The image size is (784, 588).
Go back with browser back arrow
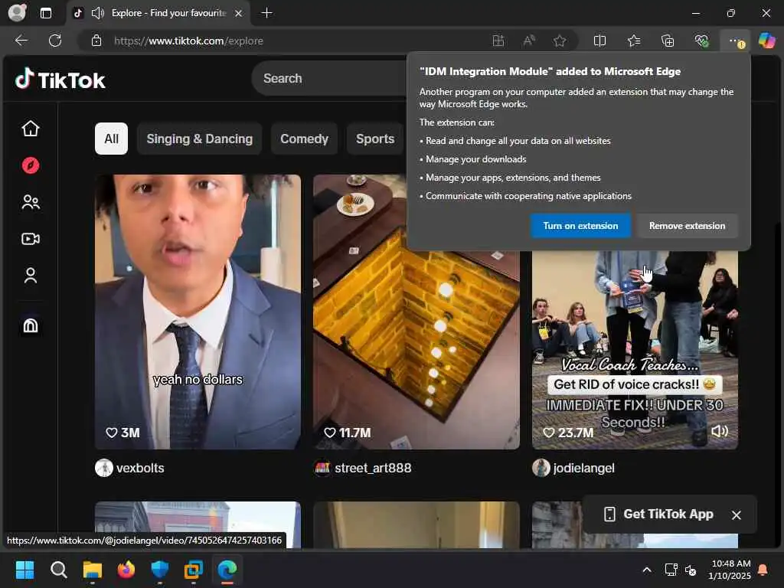tap(21, 41)
